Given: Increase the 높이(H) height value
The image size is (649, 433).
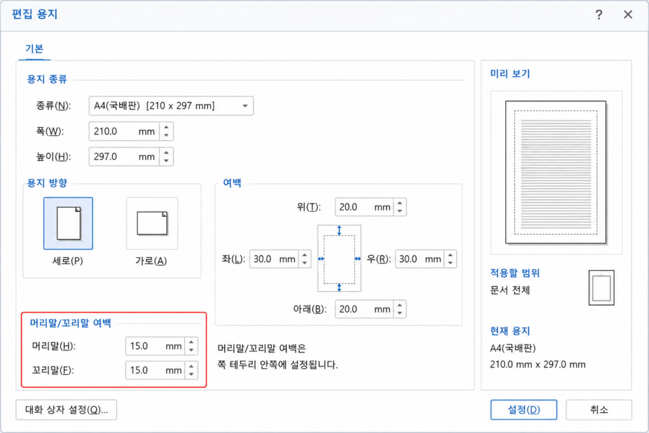Looking at the screenshot, I should coord(167,153).
